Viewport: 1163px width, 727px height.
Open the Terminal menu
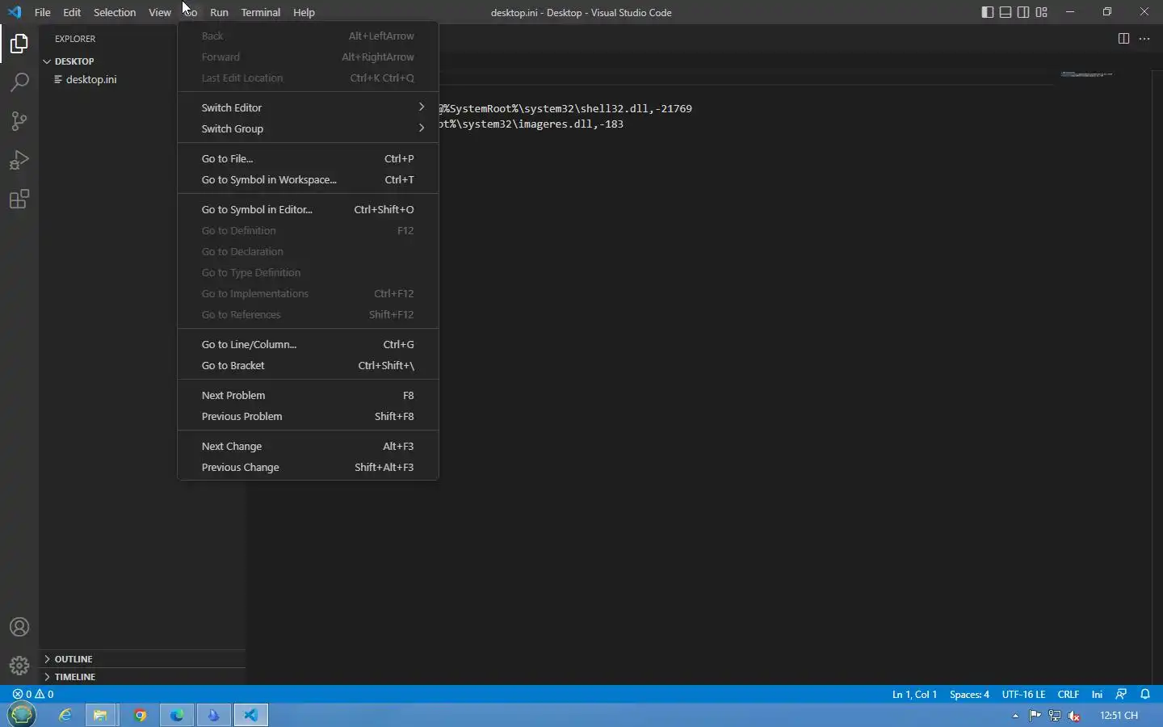261,12
